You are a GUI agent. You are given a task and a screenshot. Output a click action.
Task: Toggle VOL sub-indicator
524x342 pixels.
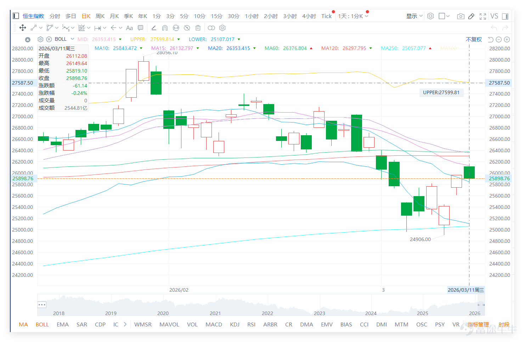pyautogui.click(x=192, y=324)
